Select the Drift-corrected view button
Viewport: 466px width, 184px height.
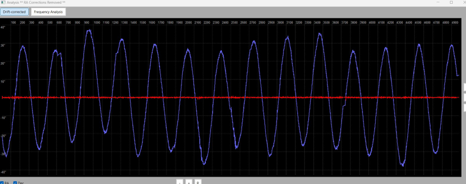(x=15, y=12)
